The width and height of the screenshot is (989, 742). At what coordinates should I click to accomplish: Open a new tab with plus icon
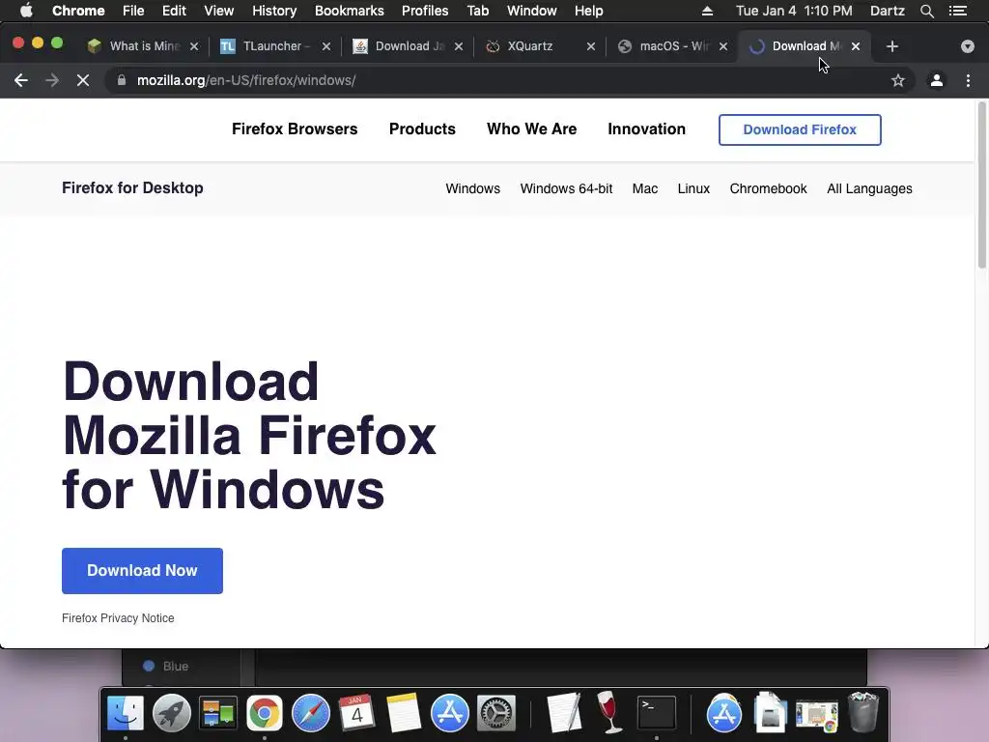pyautogui.click(x=891, y=46)
